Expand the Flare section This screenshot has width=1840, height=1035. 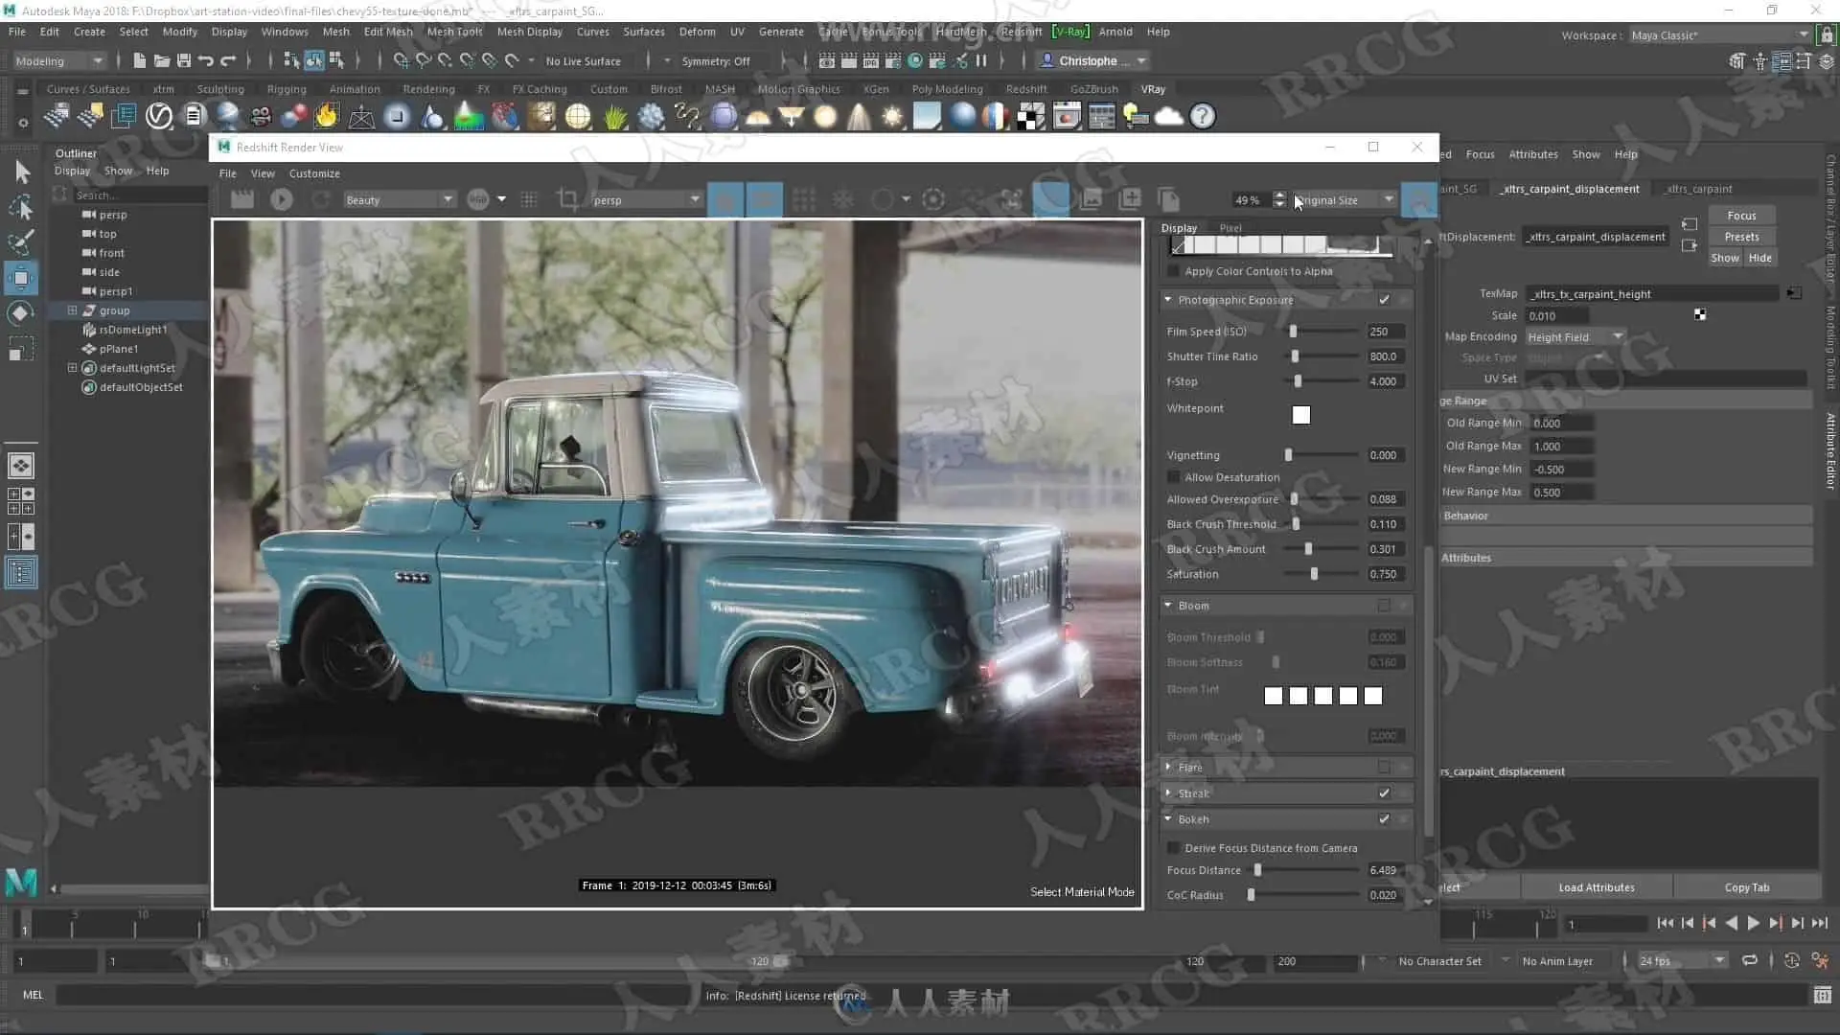(x=1168, y=768)
